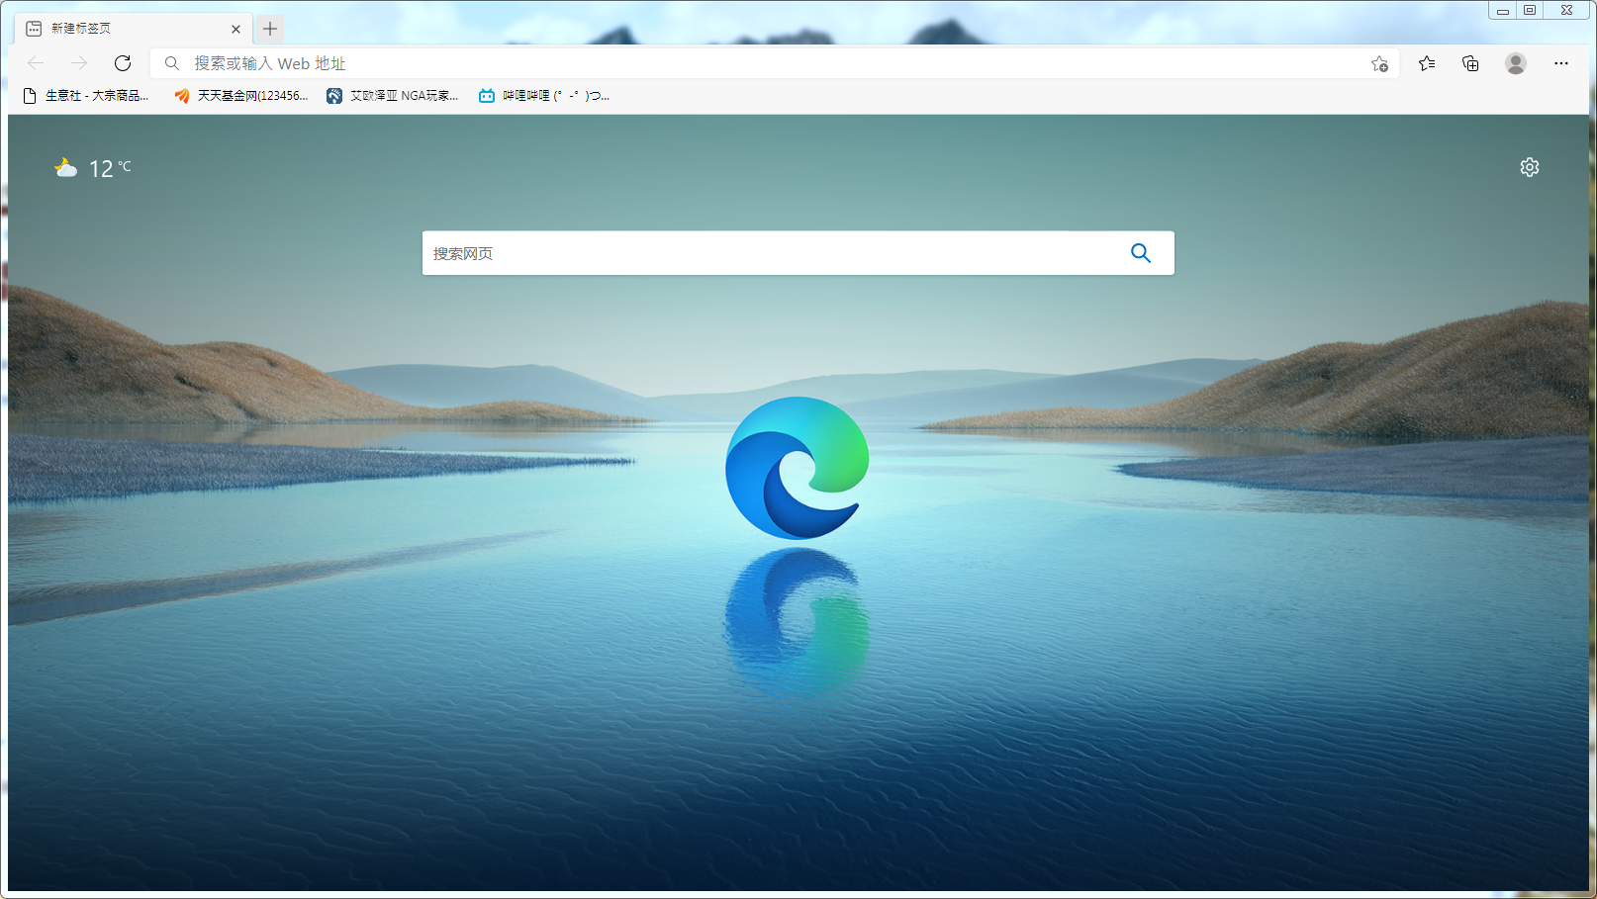Click the Edge logo in the wallpaper
Image resolution: width=1597 pixels, height=899 pixels.
coord(798,468)
